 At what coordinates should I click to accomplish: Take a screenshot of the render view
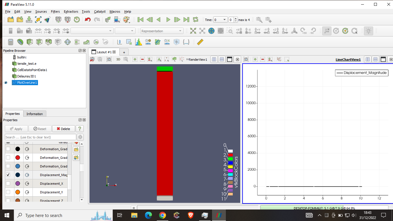point(109,59)
